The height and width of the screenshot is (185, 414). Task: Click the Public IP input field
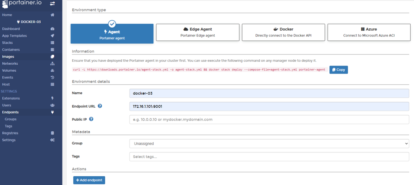coord(269,119)
